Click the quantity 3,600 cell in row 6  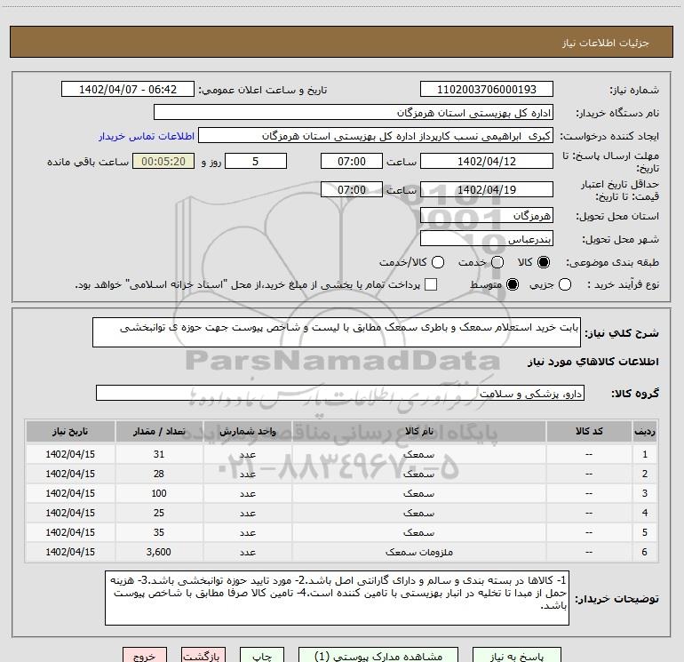(x=159, y=552)
